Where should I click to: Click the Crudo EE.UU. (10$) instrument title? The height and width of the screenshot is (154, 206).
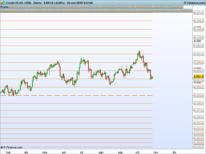pos(19,3)
